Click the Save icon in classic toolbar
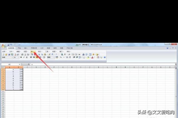 pos(9,54)
